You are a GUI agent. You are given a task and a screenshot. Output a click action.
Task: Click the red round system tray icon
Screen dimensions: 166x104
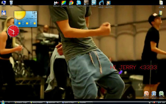154,102
